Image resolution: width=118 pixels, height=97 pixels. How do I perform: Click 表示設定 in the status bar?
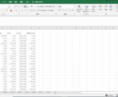110,95
